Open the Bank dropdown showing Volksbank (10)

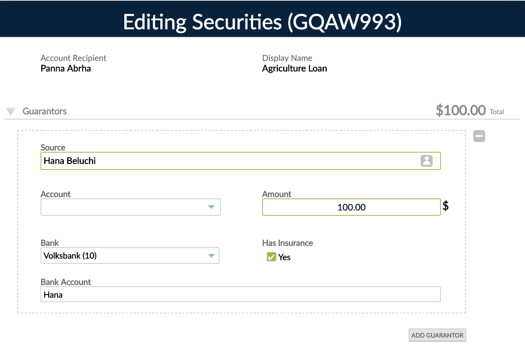point(130,256)
